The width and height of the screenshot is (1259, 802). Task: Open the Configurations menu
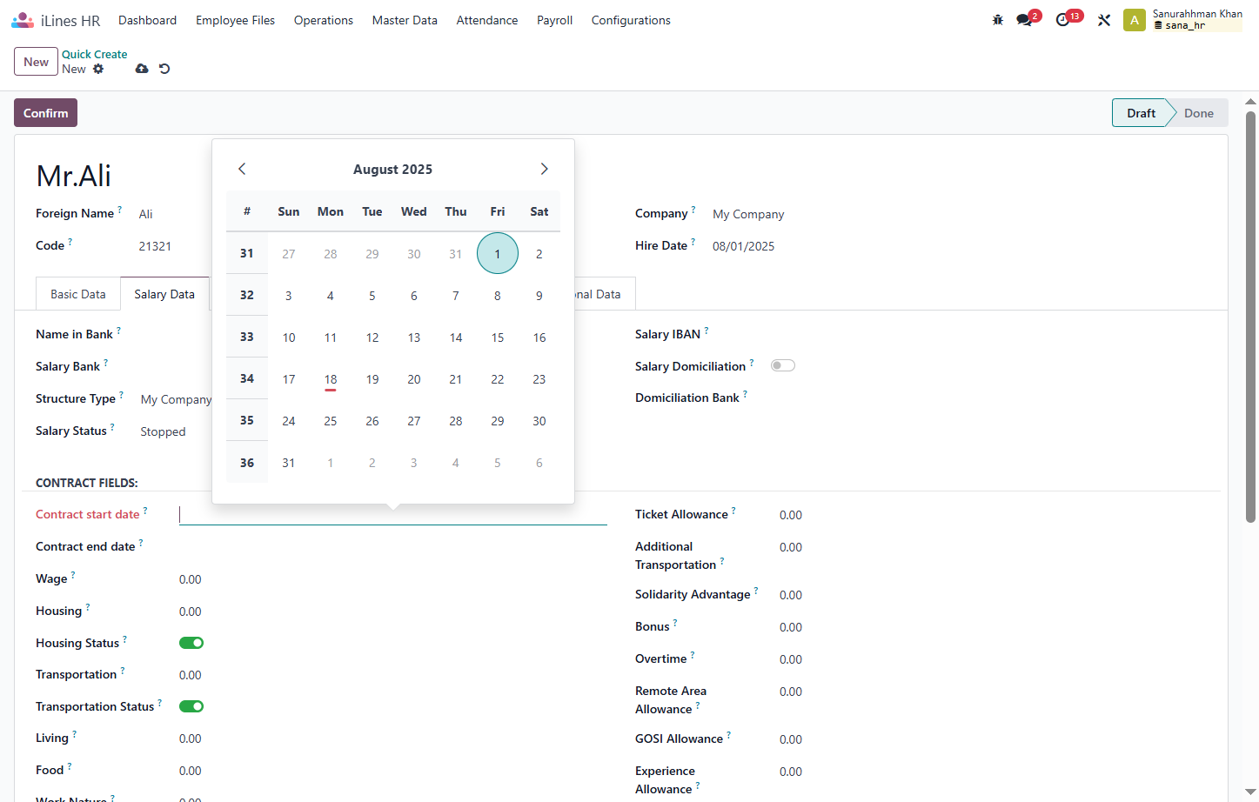(631, 20)
